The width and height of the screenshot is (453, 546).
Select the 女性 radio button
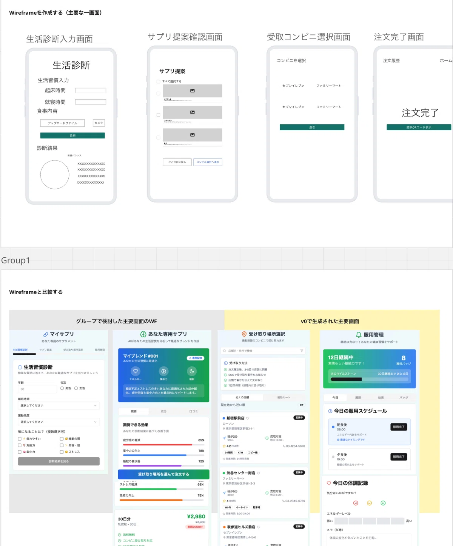(76, 388)
